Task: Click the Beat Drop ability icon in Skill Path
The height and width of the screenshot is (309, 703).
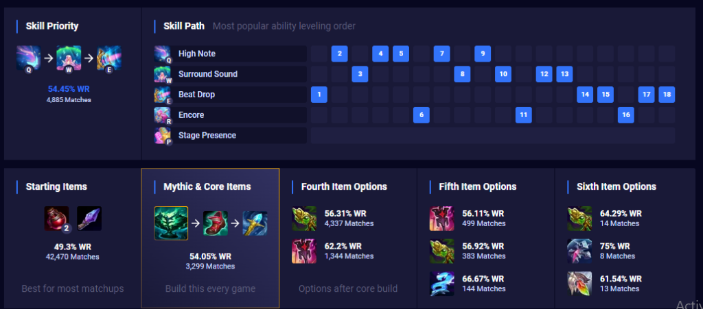Action: 163,95
